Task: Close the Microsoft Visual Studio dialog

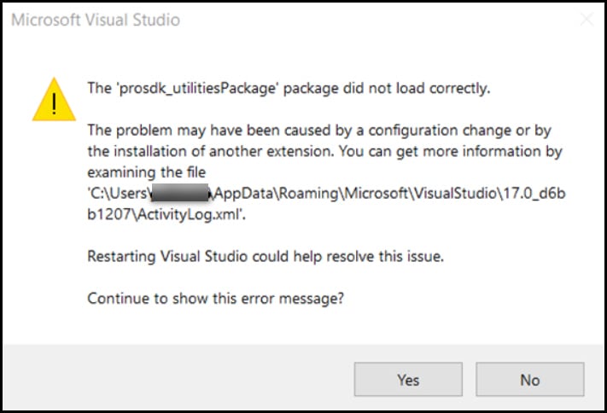Action: click(x=584, y=20)
